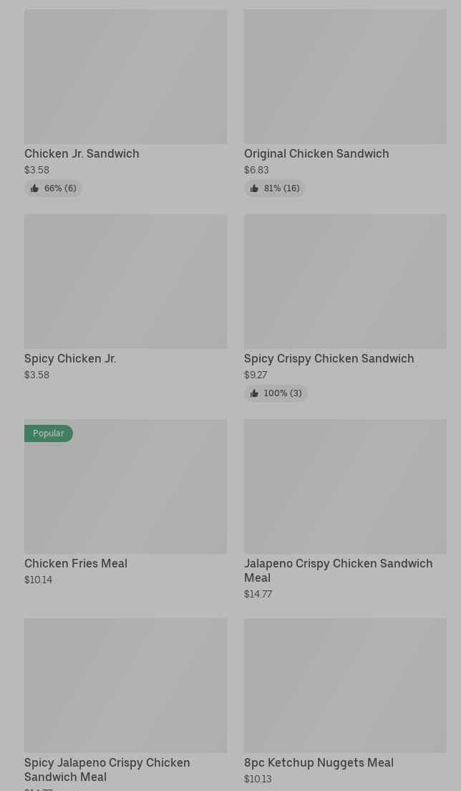Viewport: 461px width, 791px height.
Task: Open the Chicken Jr. Sandwich image
Action: [125, 77]
